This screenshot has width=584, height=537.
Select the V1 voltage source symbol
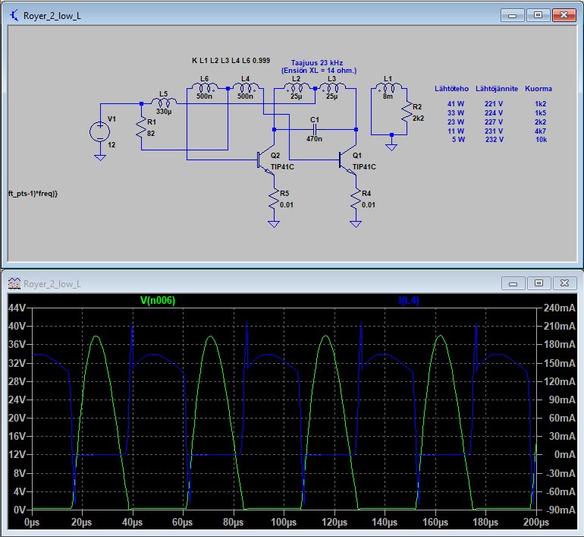[x=99, y=131]
